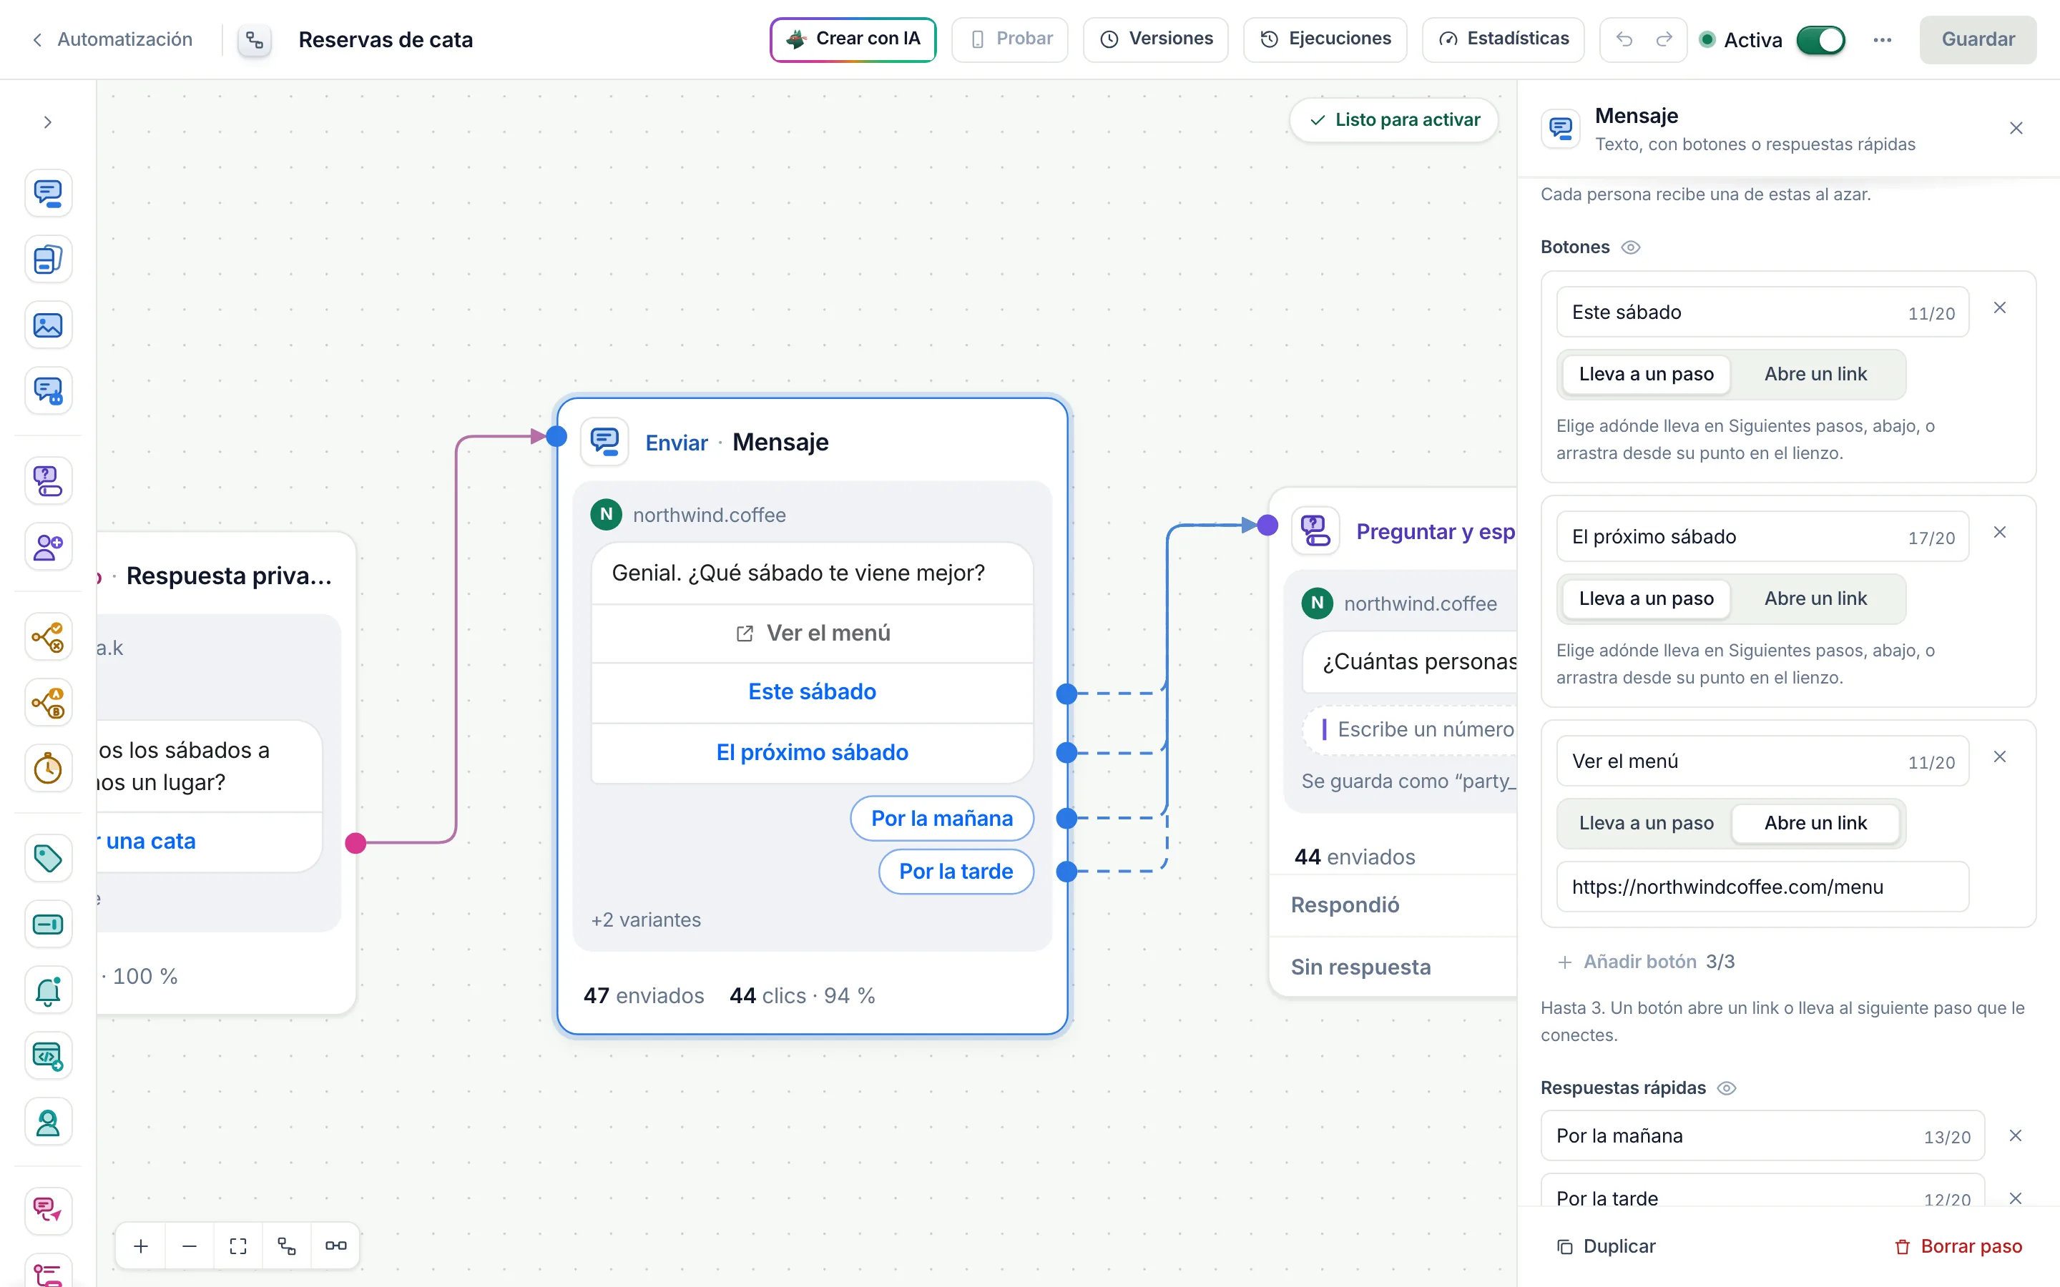Zoom in on the canvas
2060x1287 pixels.
click(140, 1246)
